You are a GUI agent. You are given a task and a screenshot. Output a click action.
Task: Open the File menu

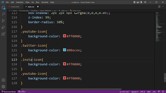point(7,2)
